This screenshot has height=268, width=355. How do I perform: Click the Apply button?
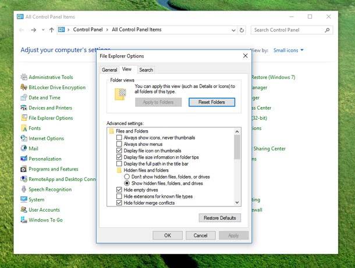coord(233,235)
